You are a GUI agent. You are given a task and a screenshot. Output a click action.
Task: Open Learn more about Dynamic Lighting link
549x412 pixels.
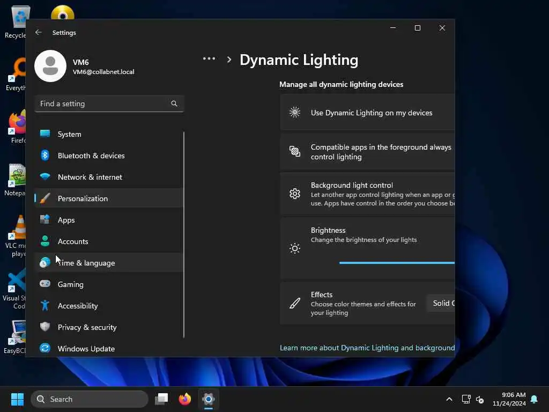367,348
